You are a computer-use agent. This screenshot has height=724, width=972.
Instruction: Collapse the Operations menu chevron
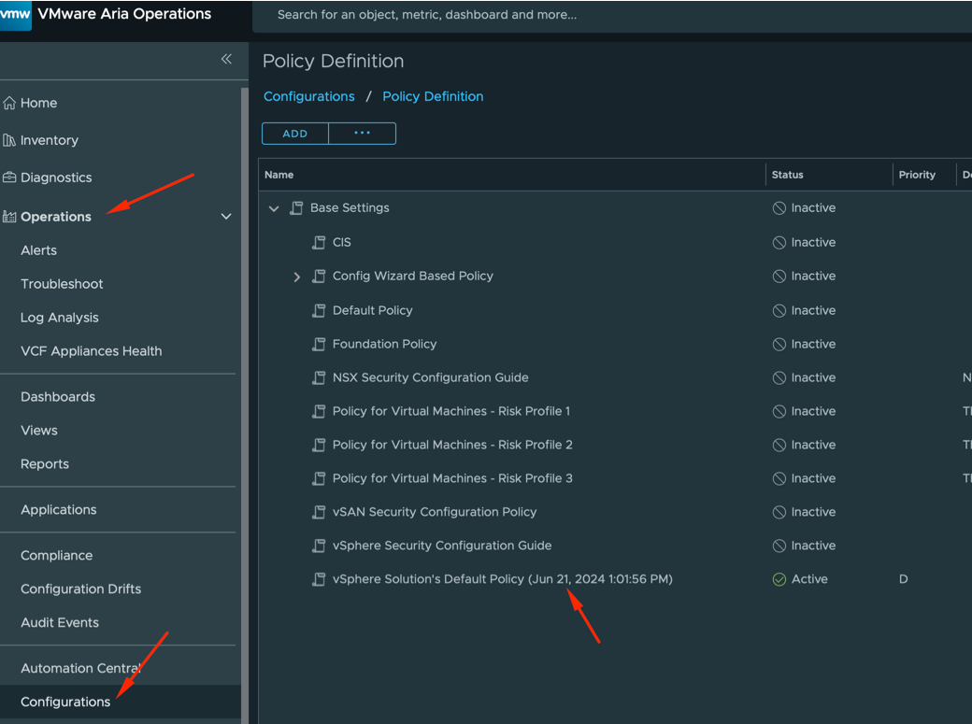pos(226,217)
